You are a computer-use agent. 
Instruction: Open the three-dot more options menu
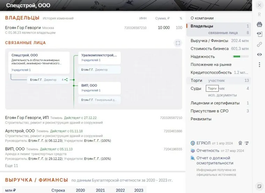pos(259,65)
